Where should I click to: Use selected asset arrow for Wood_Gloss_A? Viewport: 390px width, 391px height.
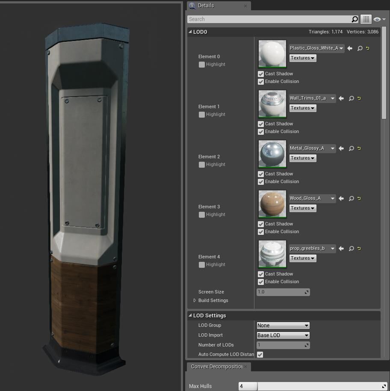point(341,198)
